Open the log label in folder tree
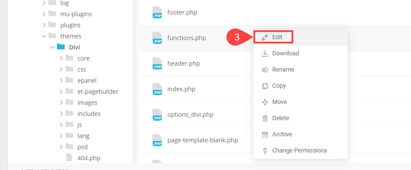Image resolution: width=411 pixels, height=170 pixels. pyautogui.click(x=65, y=3)
